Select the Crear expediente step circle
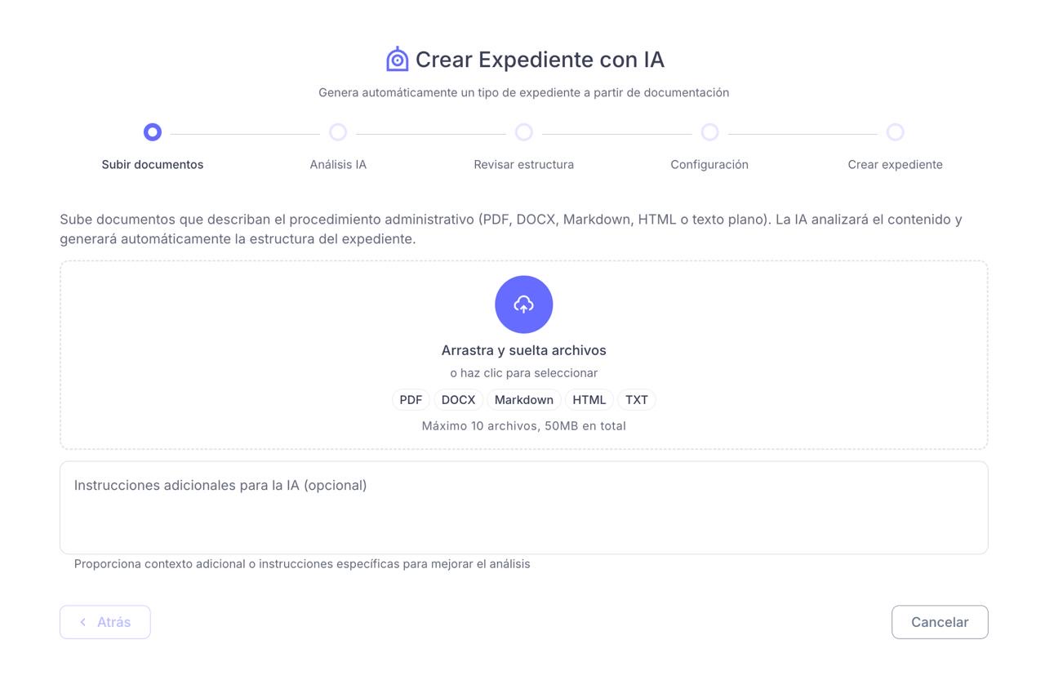Image resolution: width=1045 pixels, height=689 pixels. click(x=896, y=132)
